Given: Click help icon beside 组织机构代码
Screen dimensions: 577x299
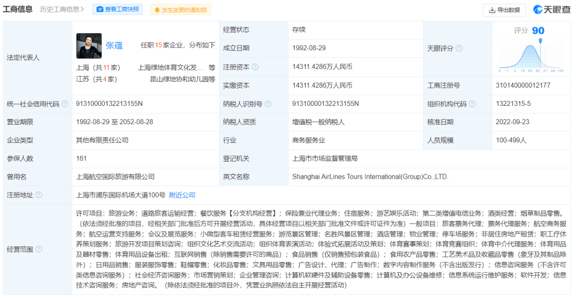Looking at the screenshot, I should (472, 104).
